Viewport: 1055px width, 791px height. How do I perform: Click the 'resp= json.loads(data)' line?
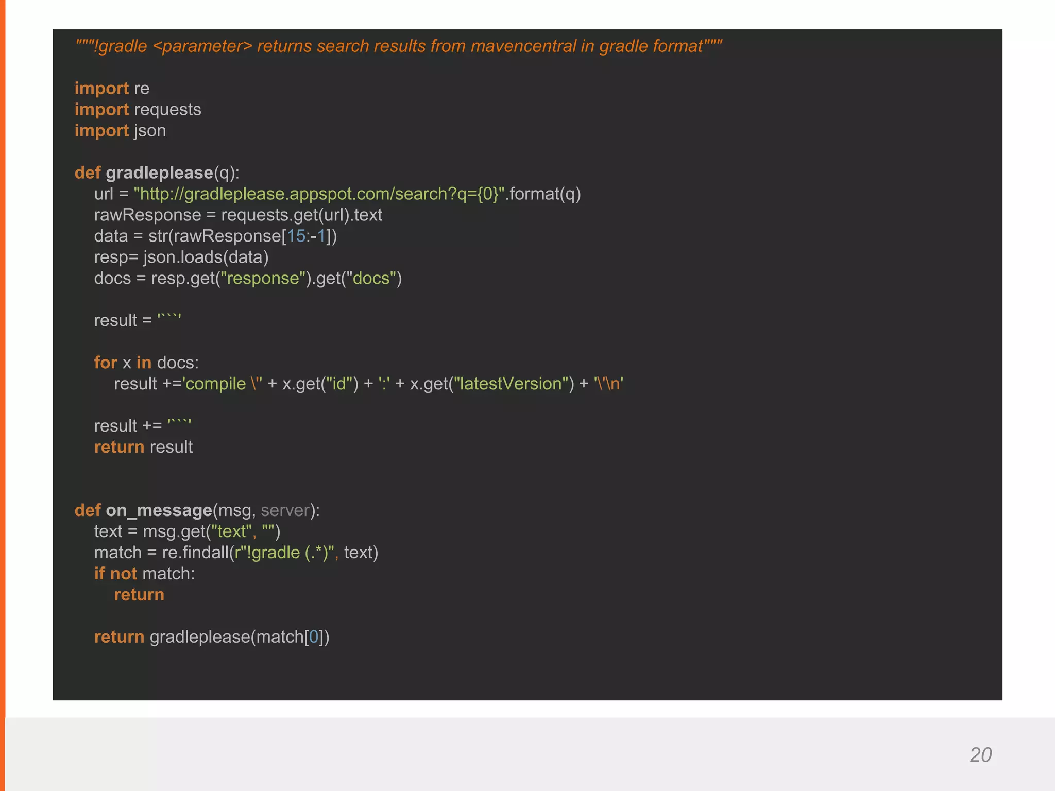pos(181,257)
